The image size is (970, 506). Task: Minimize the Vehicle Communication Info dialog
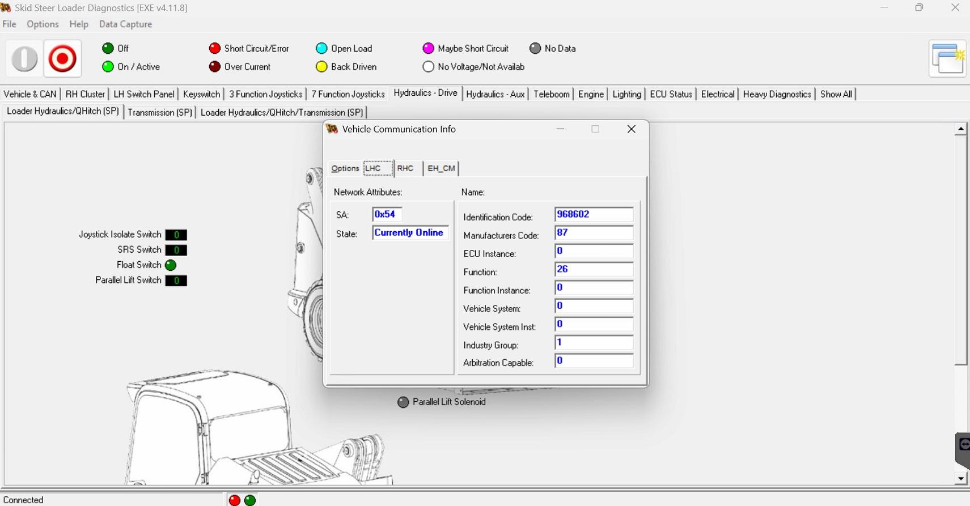pyautogui.click(x=560, y=129)
